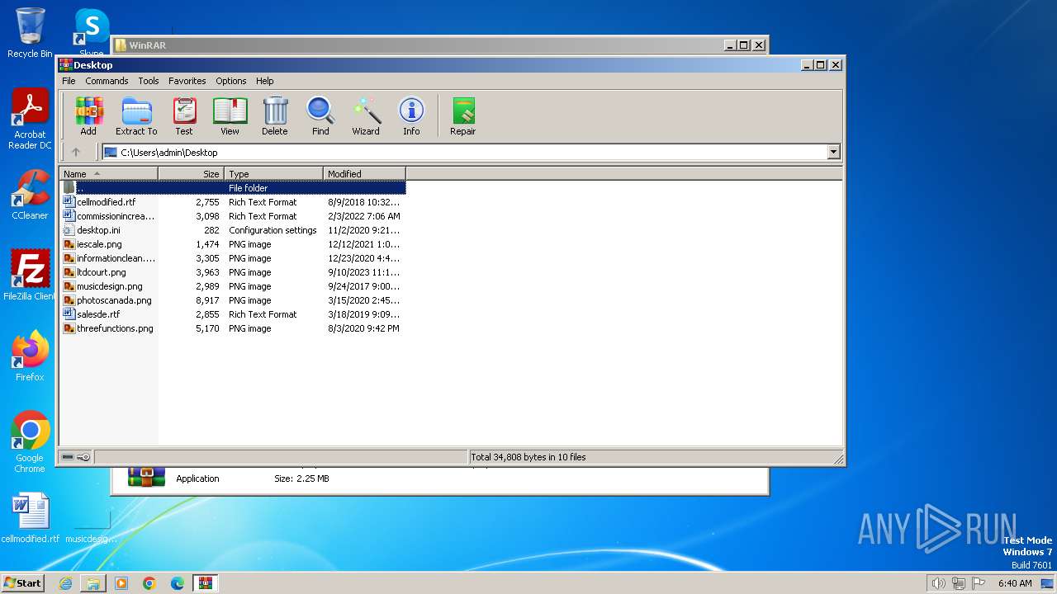Viewport: 1057px width, 594px height.
Task: Select desktop.ini in file list
Action: [233, 230]
